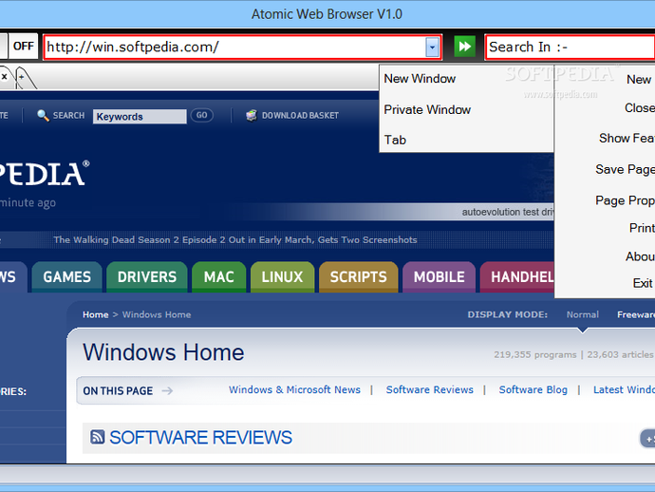Open the SOFTWARE REVIEWS heading link
Viewport: 655px width, 492px height.
tap(200, 438)
